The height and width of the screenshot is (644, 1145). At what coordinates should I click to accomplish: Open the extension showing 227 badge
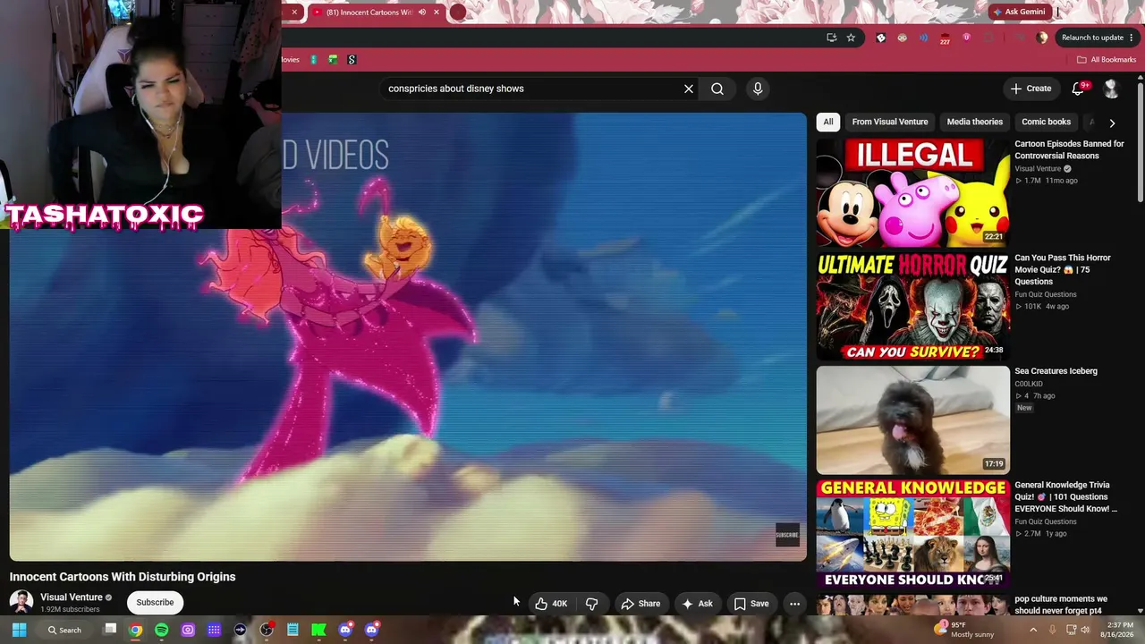pos(945,38)
